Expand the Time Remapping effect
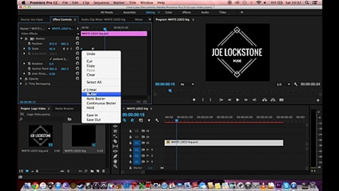Image resolution: width=339 pixels, height=191 pixels. tap(21, 84)
